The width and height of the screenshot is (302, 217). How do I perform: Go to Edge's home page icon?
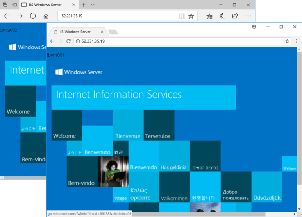point(46,16)
